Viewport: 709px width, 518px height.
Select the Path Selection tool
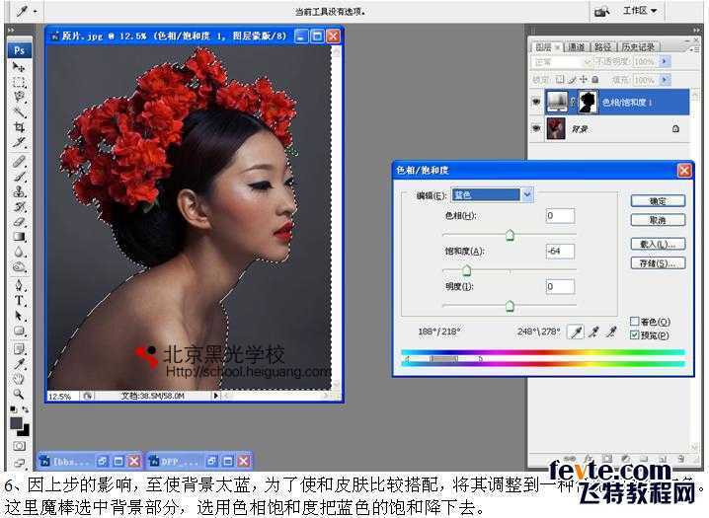19,316
